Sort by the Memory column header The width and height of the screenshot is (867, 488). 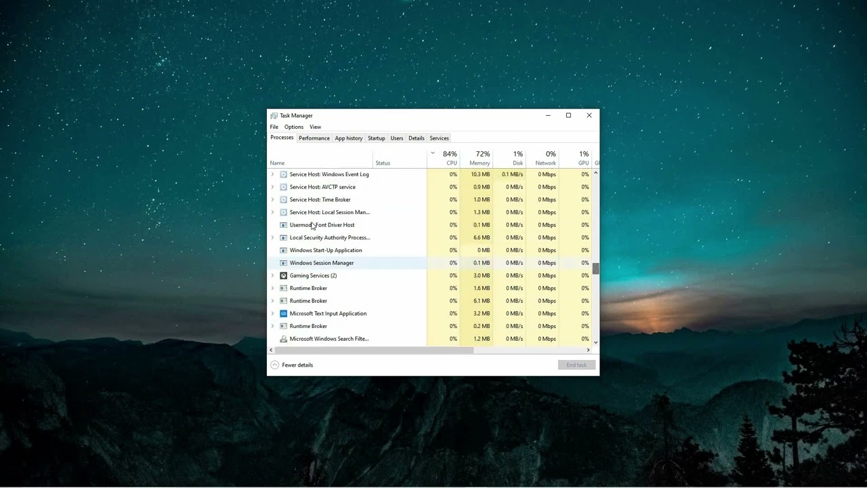477,158
